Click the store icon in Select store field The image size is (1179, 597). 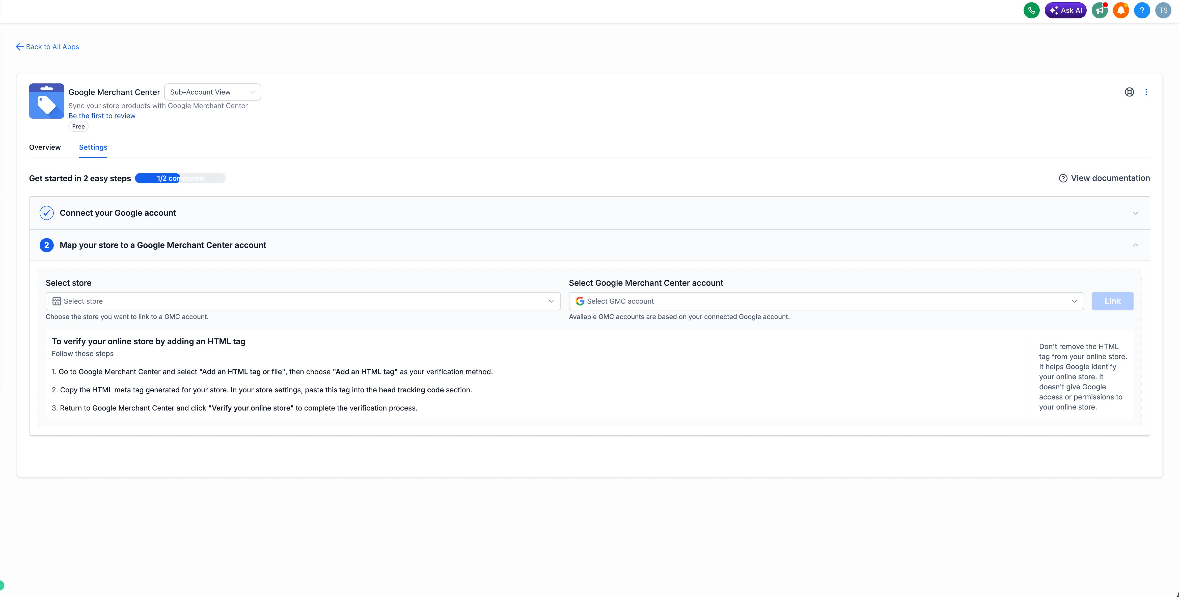[x=57, y=301]
